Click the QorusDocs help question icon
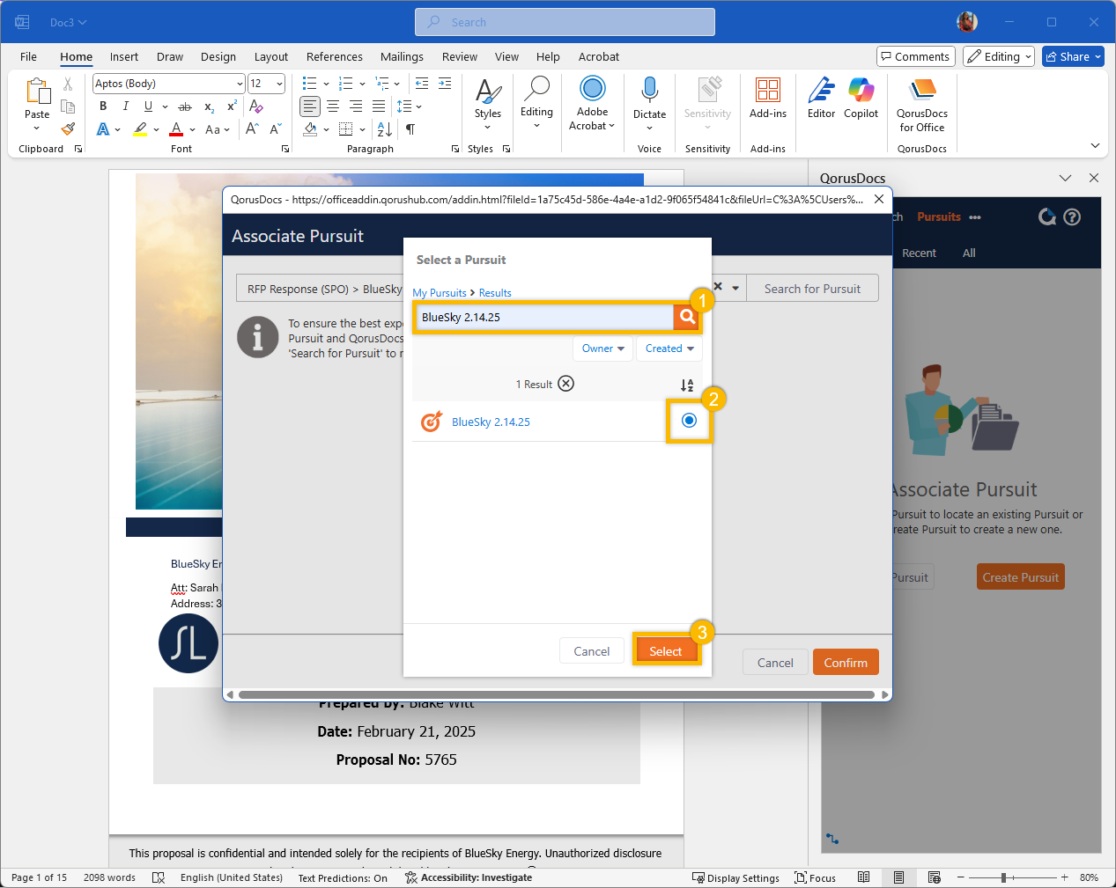This screenshot has width=1116, height=888. [1072, 217]
